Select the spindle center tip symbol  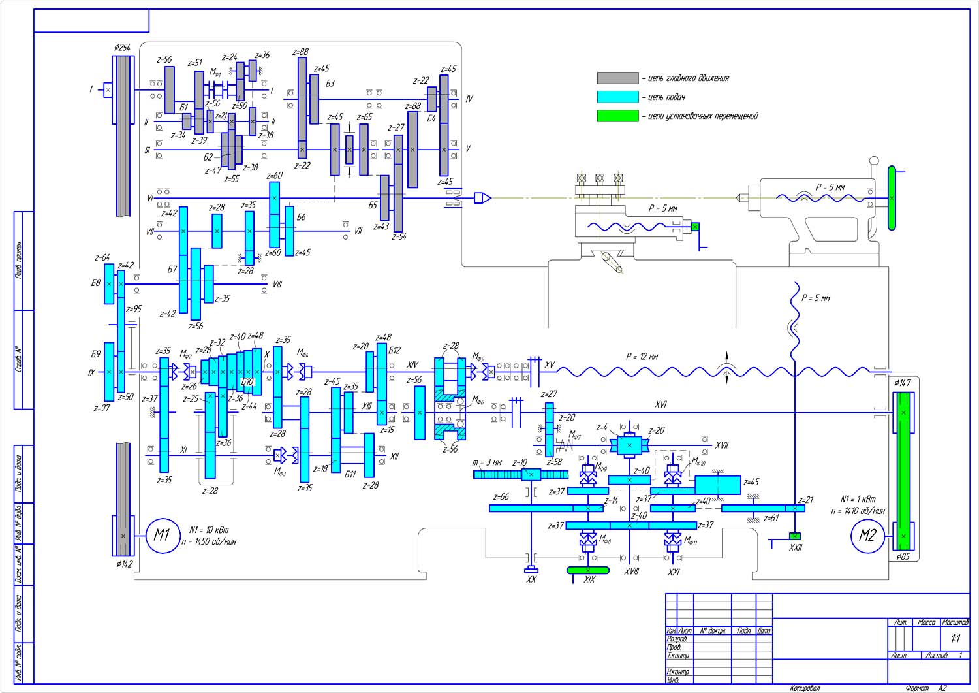(483, 197)
